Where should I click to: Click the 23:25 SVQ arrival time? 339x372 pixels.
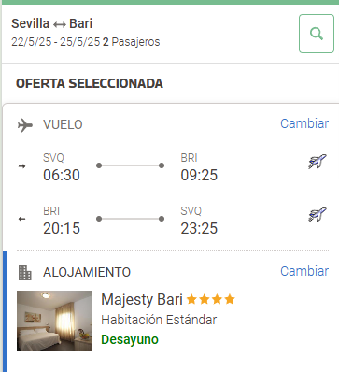pos(199,228)
